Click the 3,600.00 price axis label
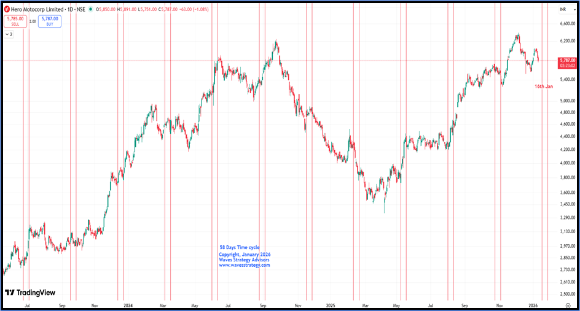 568,193
